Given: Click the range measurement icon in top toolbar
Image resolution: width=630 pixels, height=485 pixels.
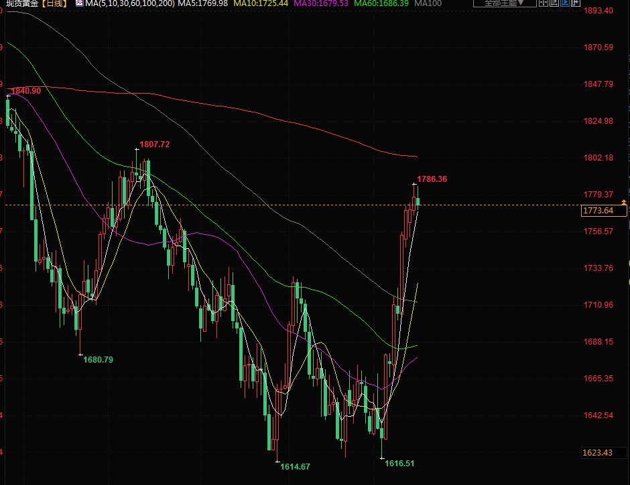Looking at the screenshot, I should tap(554, 3).
